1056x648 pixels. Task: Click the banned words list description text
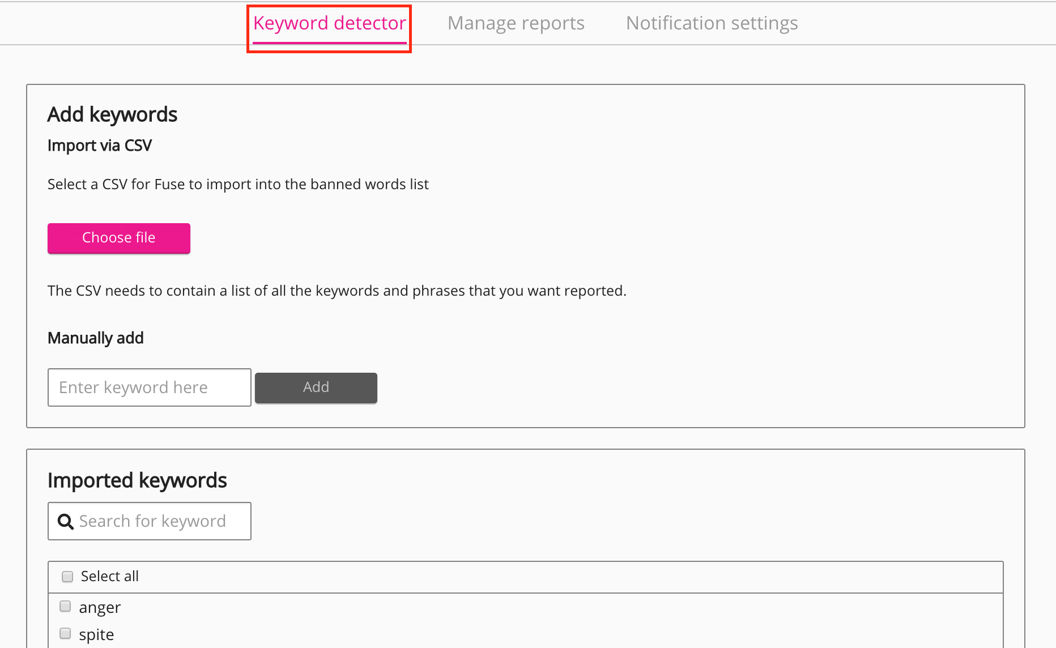point(238,185)
